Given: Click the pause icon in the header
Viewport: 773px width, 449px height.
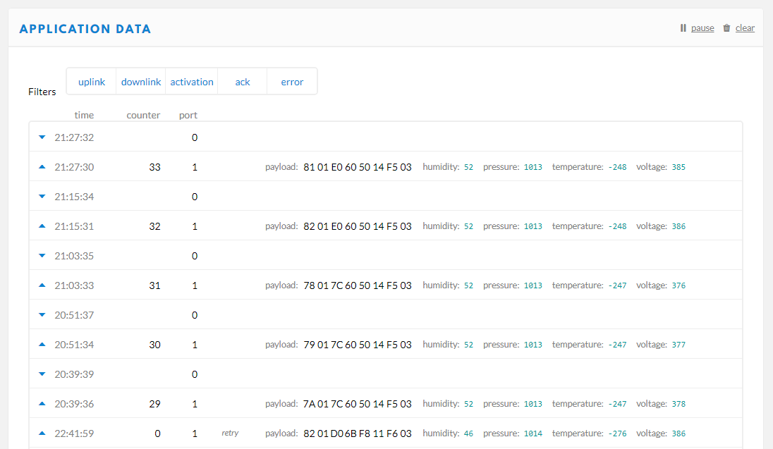Looking at the screenshot, I should click(x=682, y=27).
